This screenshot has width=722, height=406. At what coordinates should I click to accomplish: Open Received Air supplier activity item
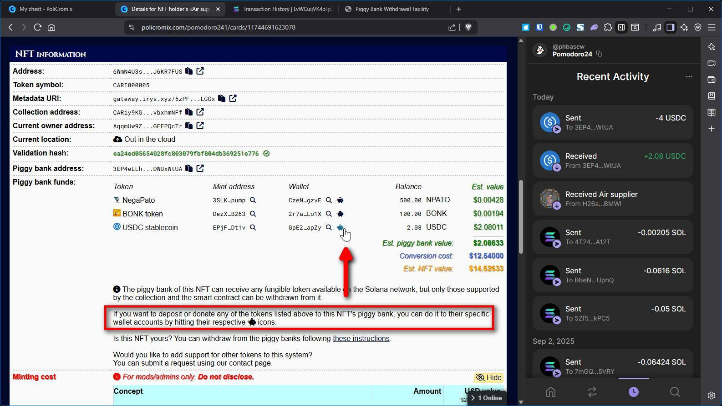tap(613, 199)
